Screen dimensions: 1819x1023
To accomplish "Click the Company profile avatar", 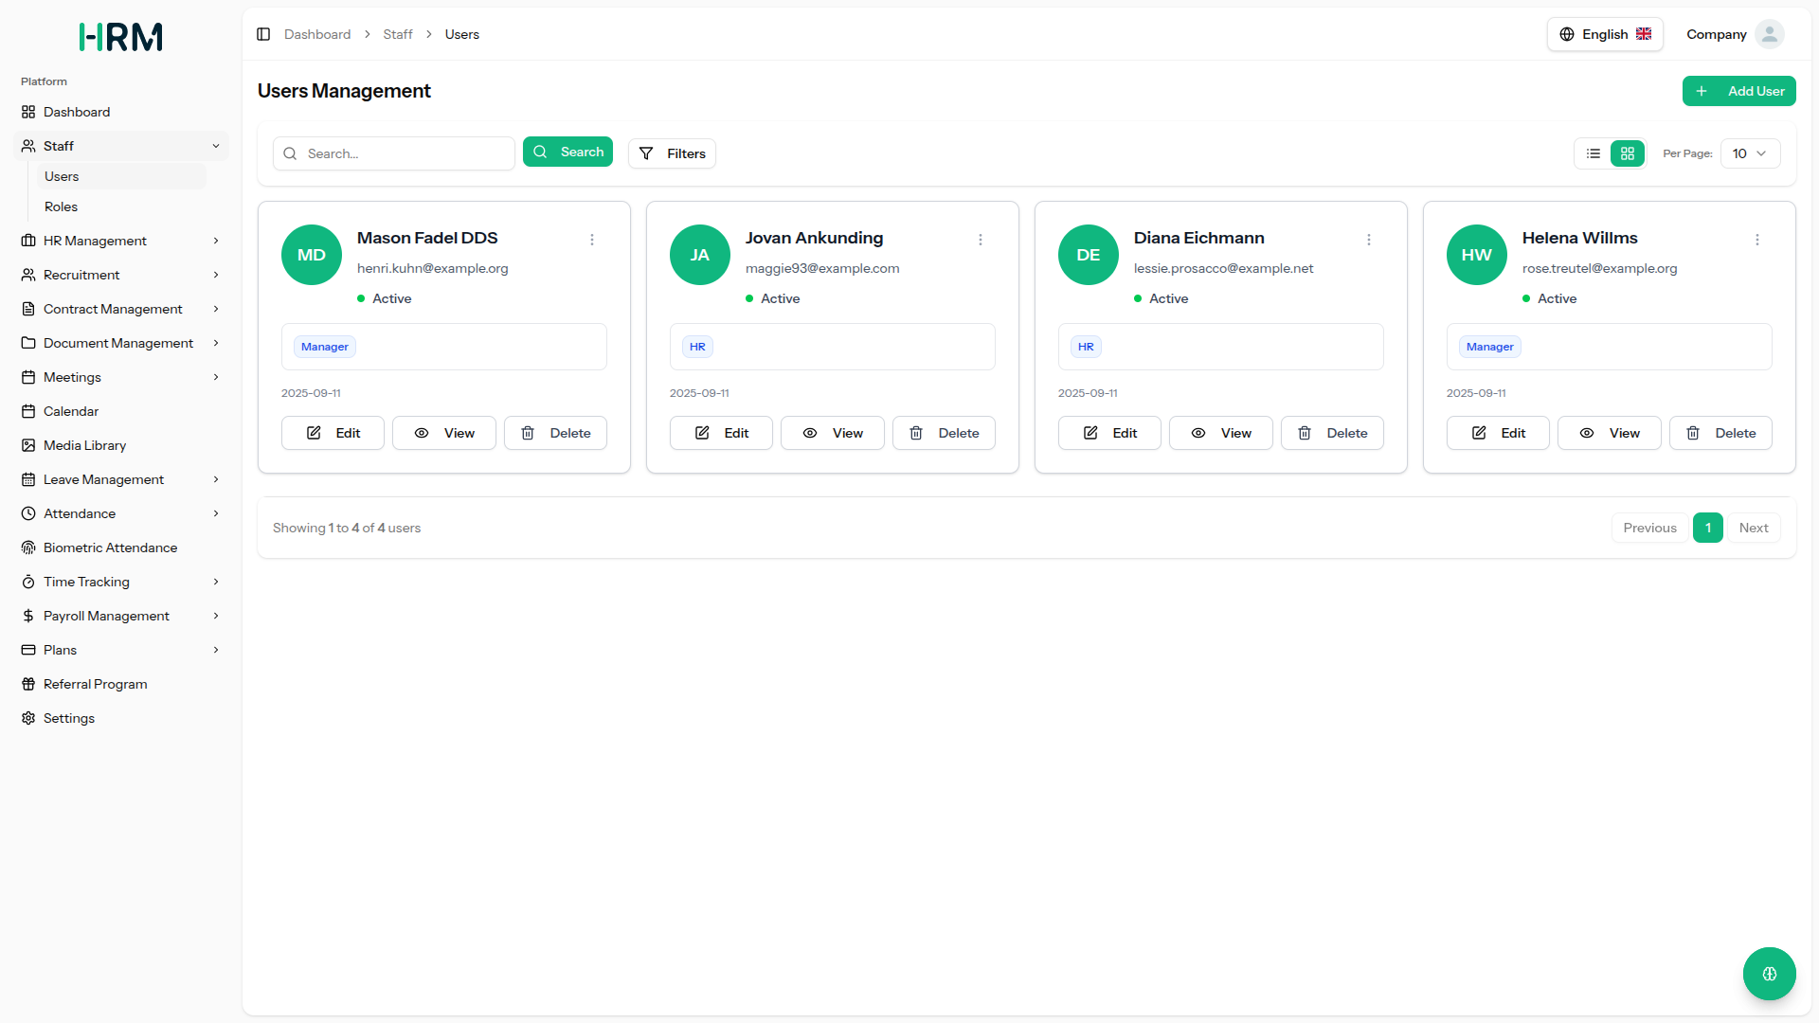I will pos(1769,34).
